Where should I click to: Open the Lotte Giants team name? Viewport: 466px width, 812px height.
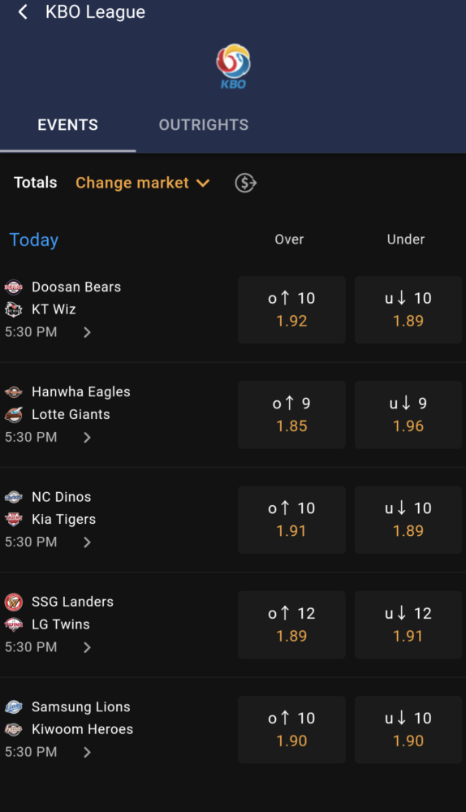point(71,414)
